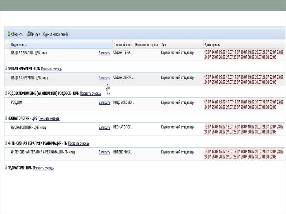Collapse the НЕОНАТОЛОГИЯ - ЦРБ group
Viewport: 286px width, 214px height.
pyautogui.click(x=6, y=118)
